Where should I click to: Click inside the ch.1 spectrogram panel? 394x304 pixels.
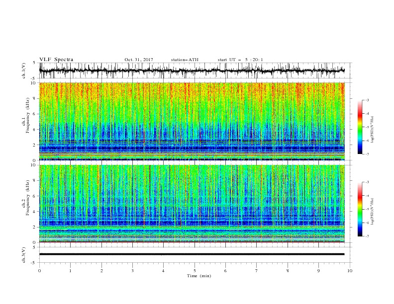click(192, 121)
